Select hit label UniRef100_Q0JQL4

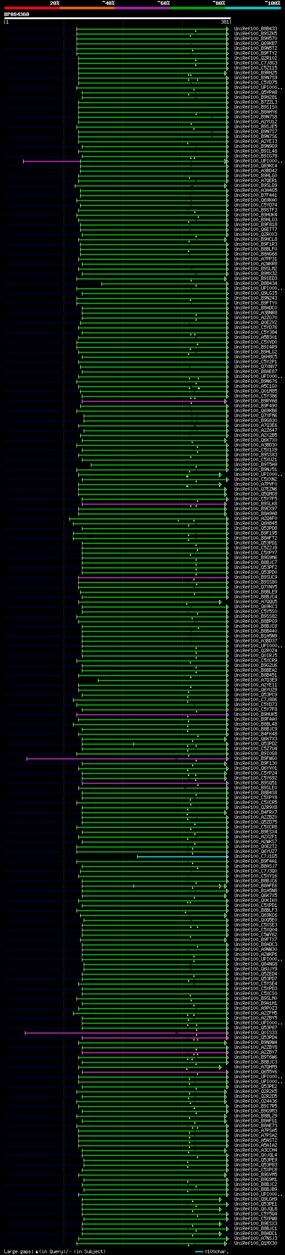256,1155
